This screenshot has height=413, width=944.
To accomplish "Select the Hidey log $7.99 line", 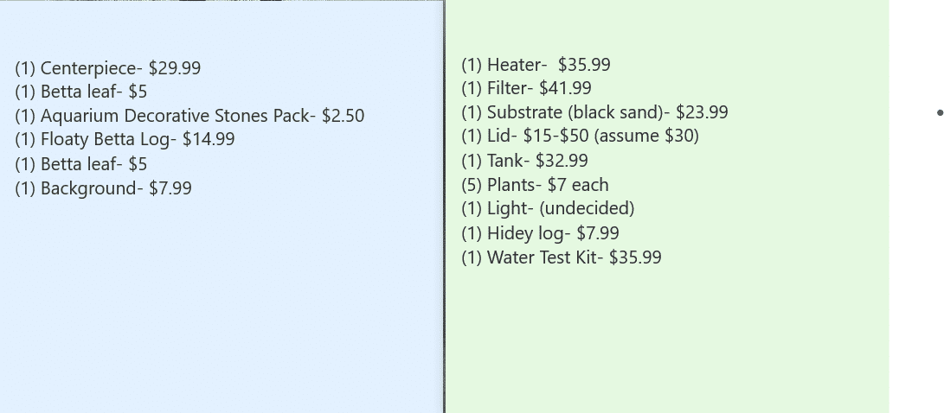I will click(x=540, y=233).
